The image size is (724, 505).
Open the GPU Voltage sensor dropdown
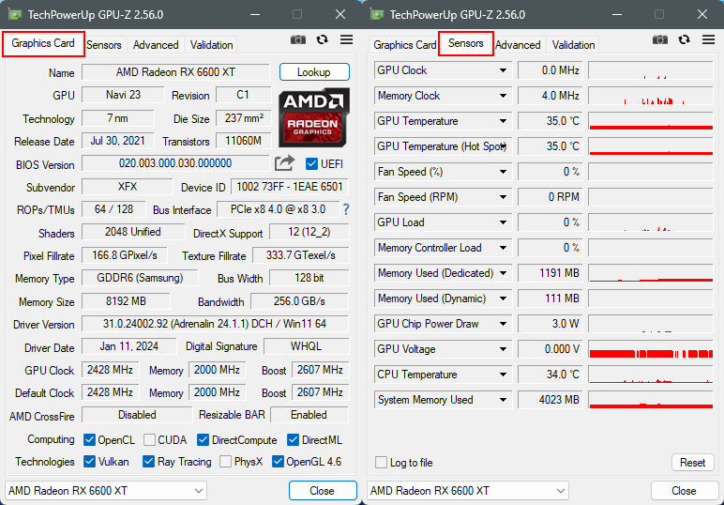[x=503, y=349]
